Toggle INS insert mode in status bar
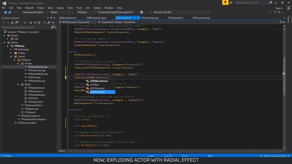The image size is (292, 164). pos(210,156)
